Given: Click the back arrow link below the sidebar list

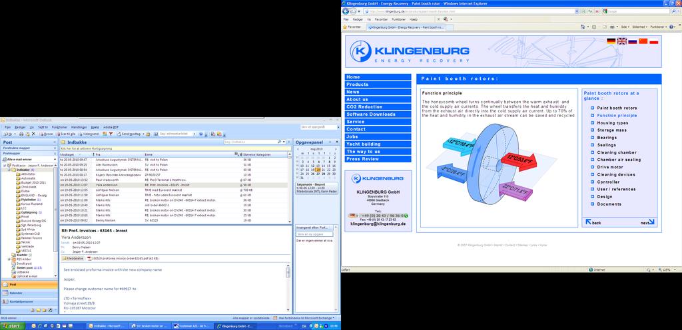Looking at the screenshot, I should click(x=593, y=222).
